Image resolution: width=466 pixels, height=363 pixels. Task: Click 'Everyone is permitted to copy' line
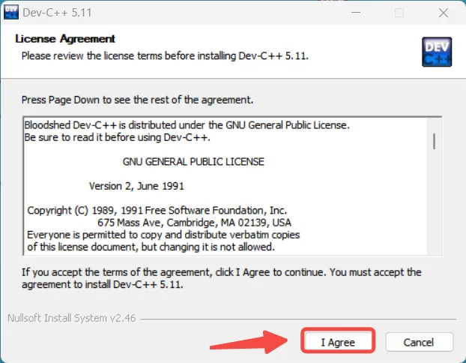[163, 235]
